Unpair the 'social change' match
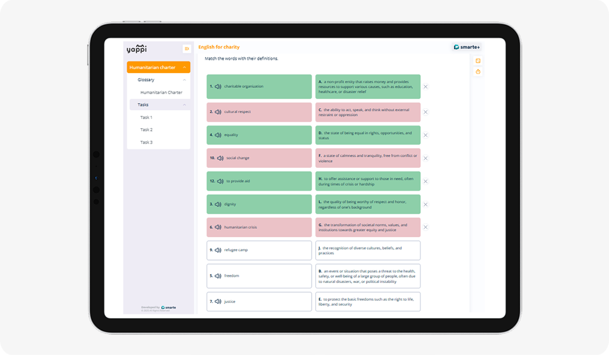The image size is (609, 355). 425,158
